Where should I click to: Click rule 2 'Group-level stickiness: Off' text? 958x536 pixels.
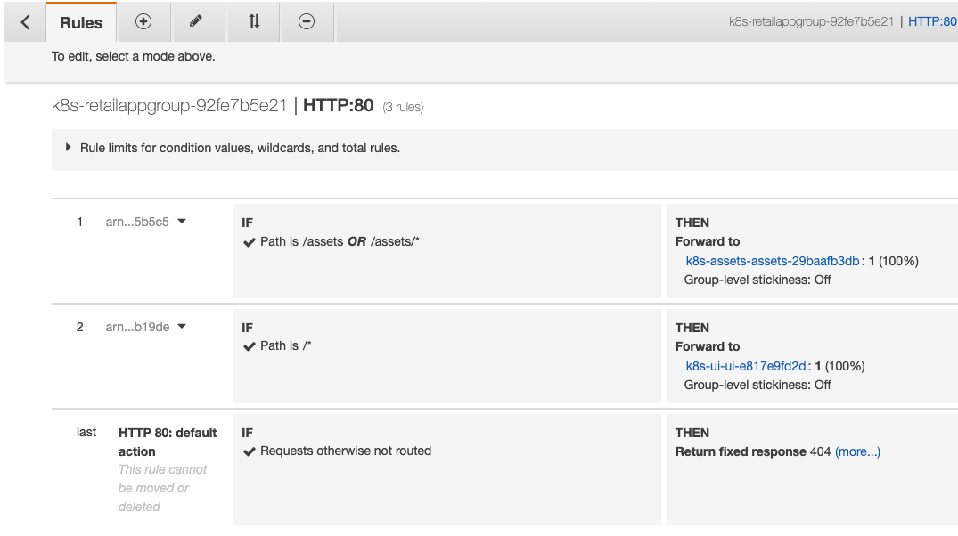(x=757, y=386)
